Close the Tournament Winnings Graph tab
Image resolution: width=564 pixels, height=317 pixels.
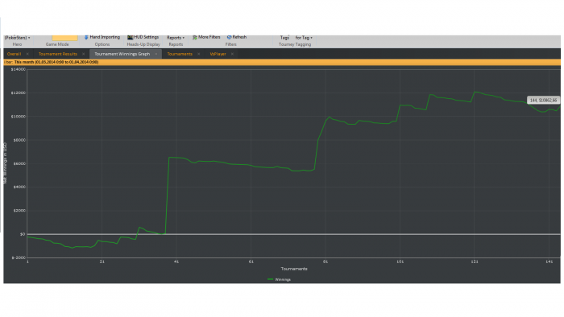point(156,54)
